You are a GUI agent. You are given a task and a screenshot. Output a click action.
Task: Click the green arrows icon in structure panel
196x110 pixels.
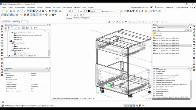point(9,28)
